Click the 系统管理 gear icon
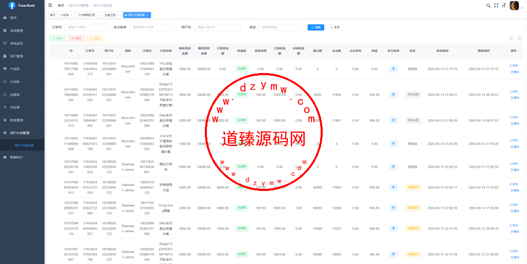 point(5,30)
